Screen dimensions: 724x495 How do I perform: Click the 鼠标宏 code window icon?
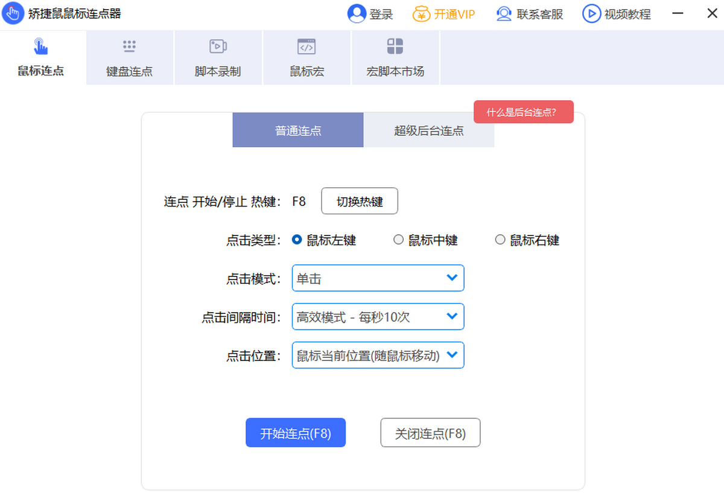(306, 46)
